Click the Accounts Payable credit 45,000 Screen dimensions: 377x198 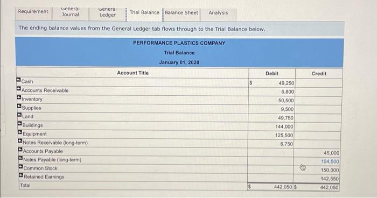coord(331,153)
